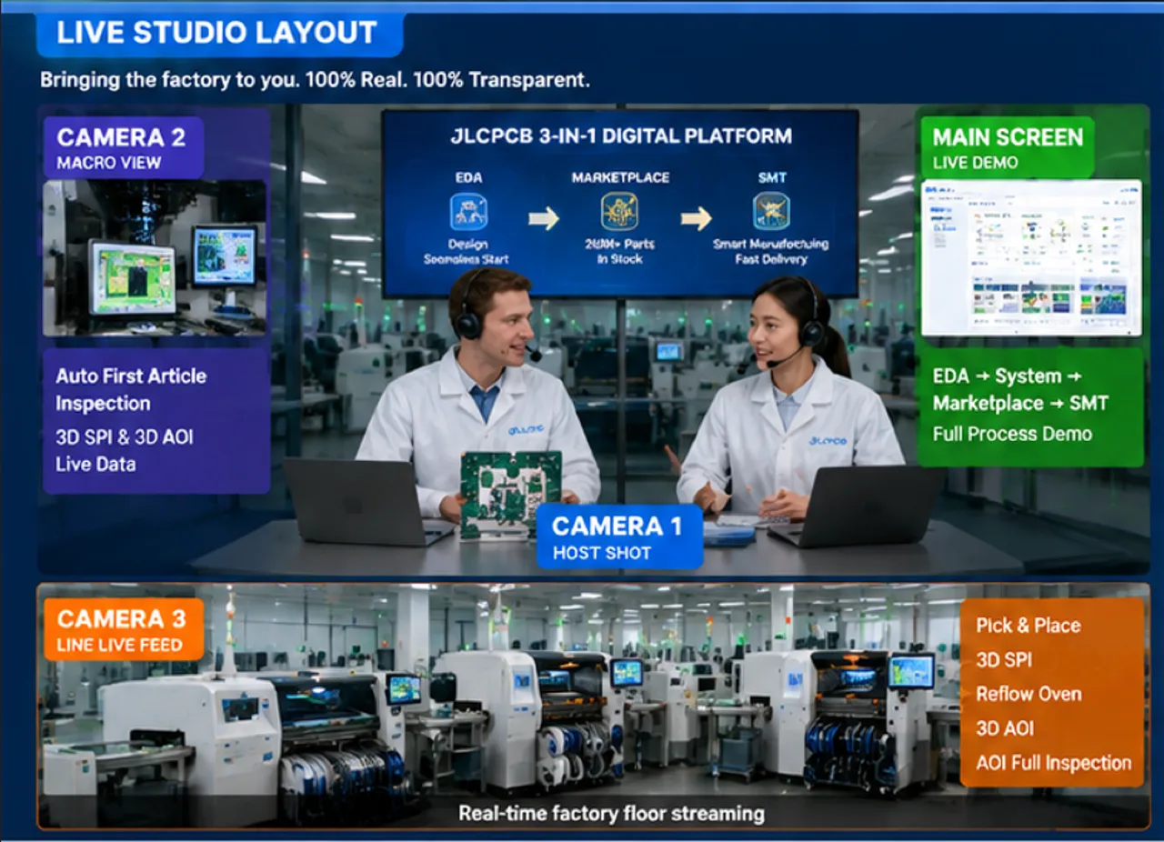Select the Reflow Oven list item

tap(1029, 694)
